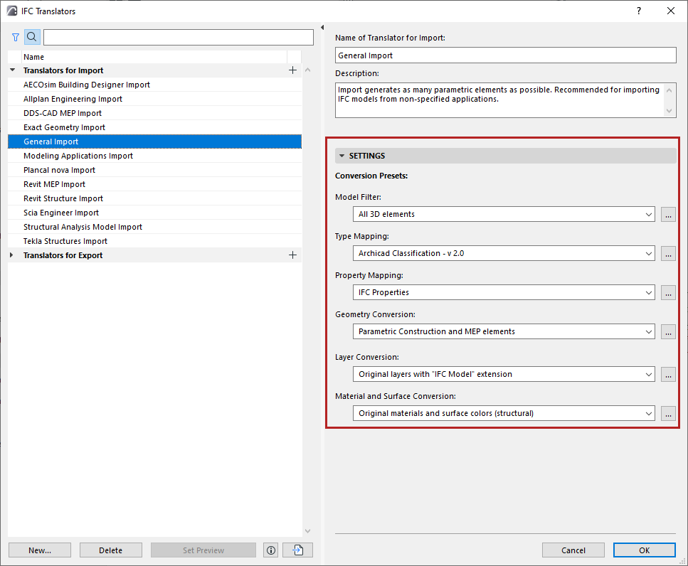Click the Cancel button
The width and height of the screenshot is (688, 566).
[573, 550]
